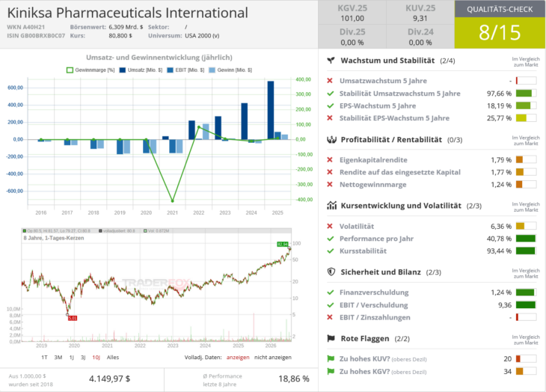Choose the 10J chart timeframe
This screenshot has height=392, width=546.
pos(96,357)
